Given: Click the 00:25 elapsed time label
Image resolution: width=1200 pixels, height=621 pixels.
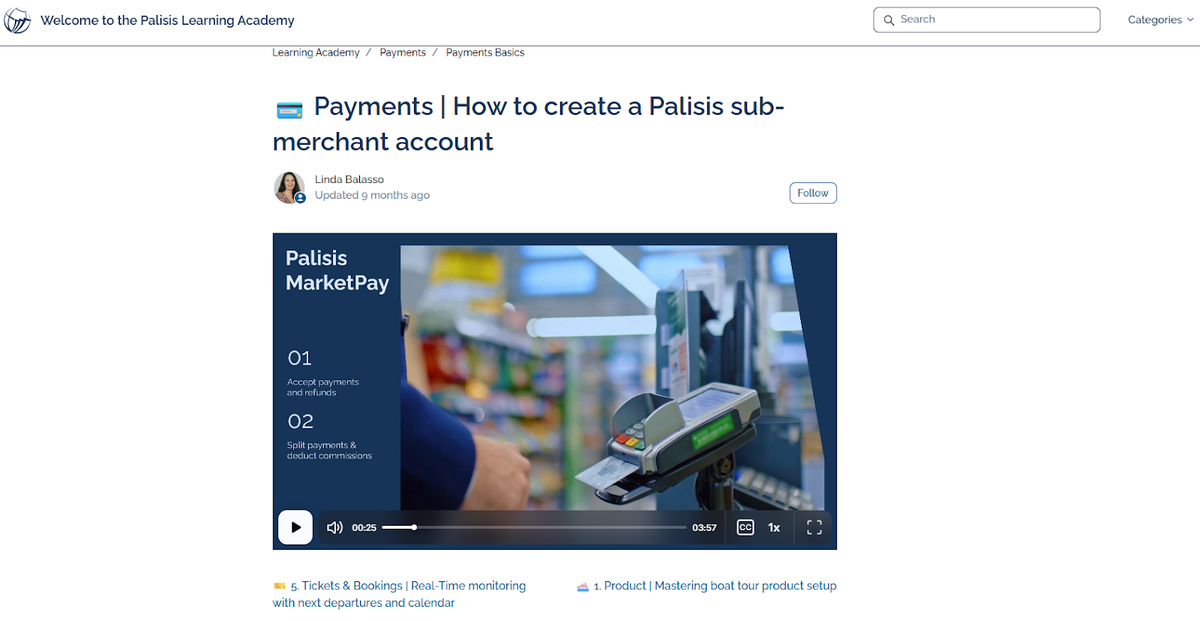Looking at the screenshot, I should tap(364, 527).
